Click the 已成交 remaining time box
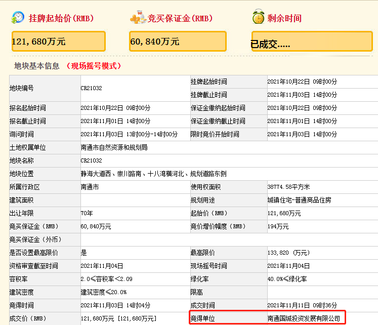The image size is (378, 325). coord(312,41)
